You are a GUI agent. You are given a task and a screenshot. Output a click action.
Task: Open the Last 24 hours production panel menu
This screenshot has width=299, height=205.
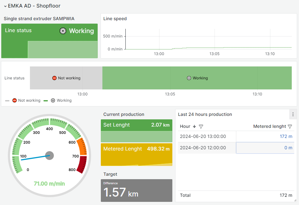[x=293, y=114]
